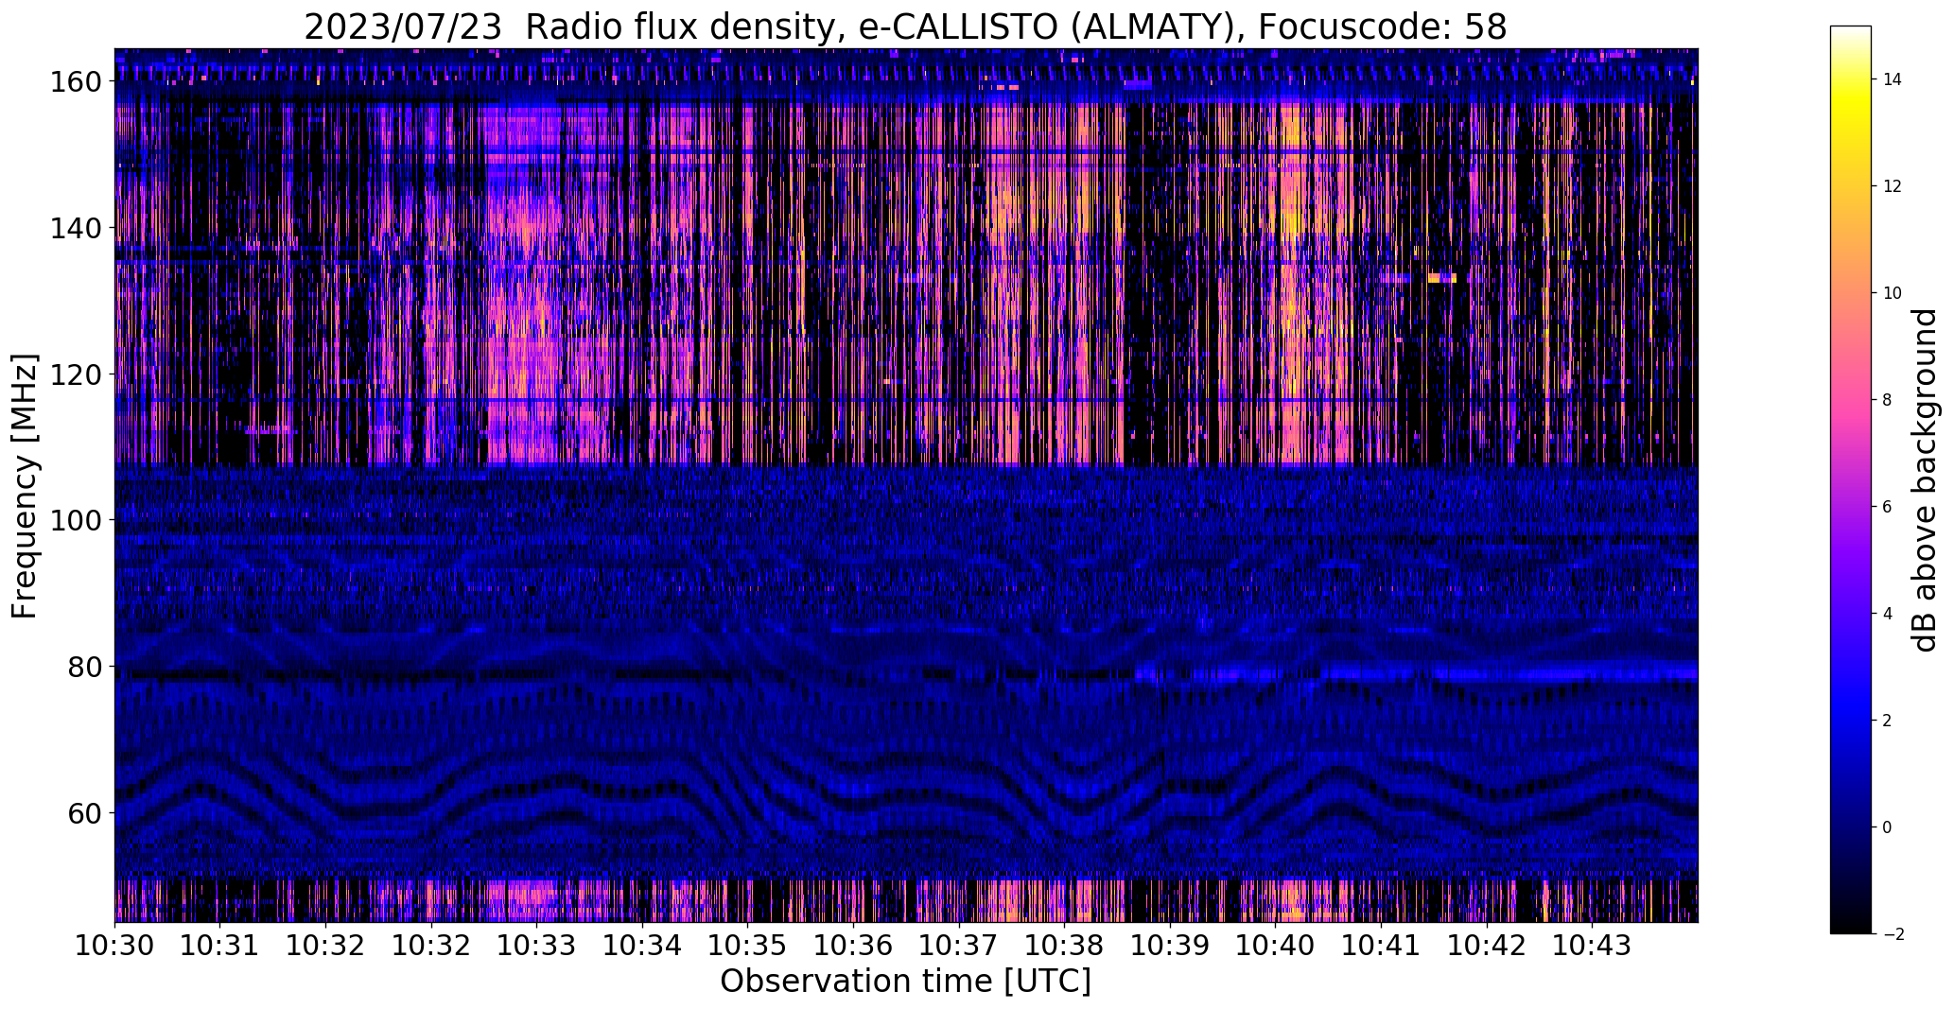Click the colorbar tick label 0
Image resolution: width=1954 pixels, height=1009 pixels.
pos(1888,827)
